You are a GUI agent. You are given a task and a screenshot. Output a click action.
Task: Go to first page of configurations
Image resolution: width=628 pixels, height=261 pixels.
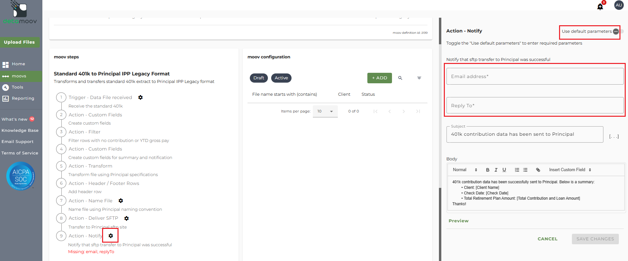point(375,111)
